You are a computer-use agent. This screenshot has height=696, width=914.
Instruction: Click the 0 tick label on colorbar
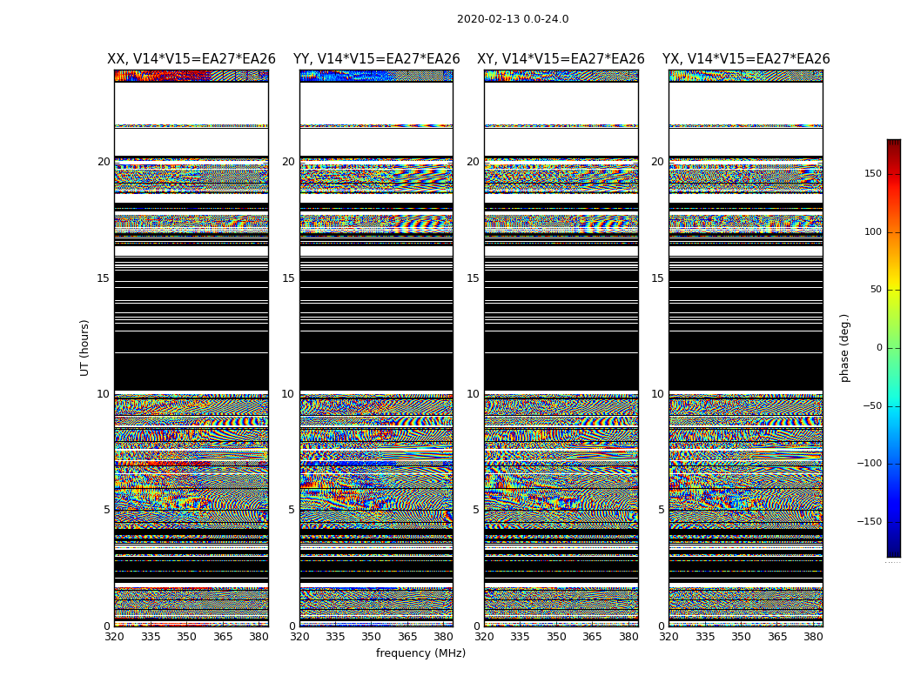(878, 348)
